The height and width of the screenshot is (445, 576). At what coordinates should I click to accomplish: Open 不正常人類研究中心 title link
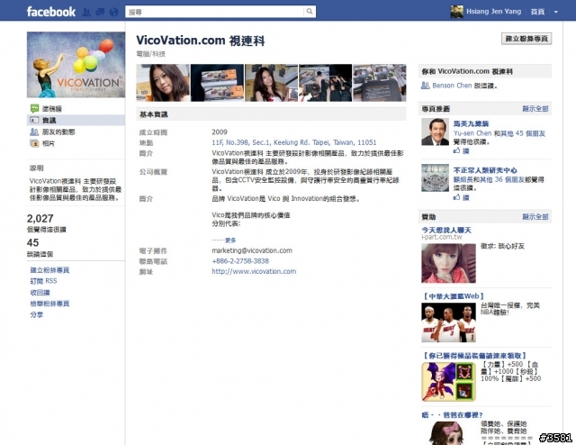point(485,170)
